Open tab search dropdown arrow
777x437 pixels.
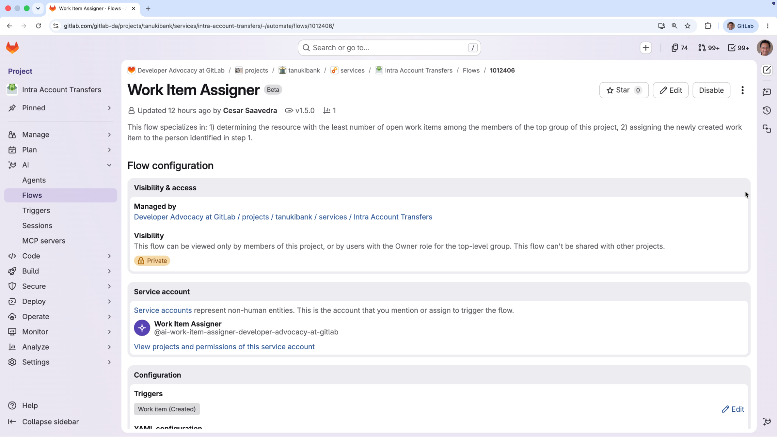pyautogui.click(x=38, y=9)
